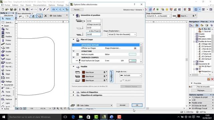Open the Options menu

coord(52,5)
